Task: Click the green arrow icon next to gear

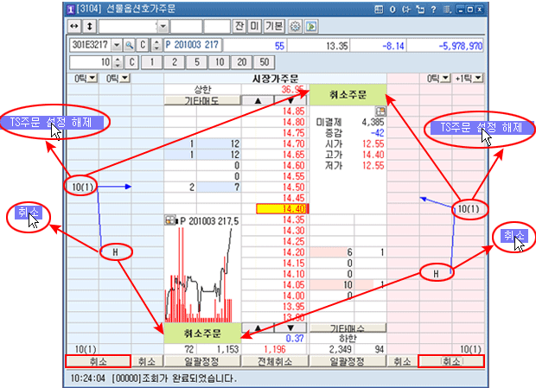Action: pos(309,26)
